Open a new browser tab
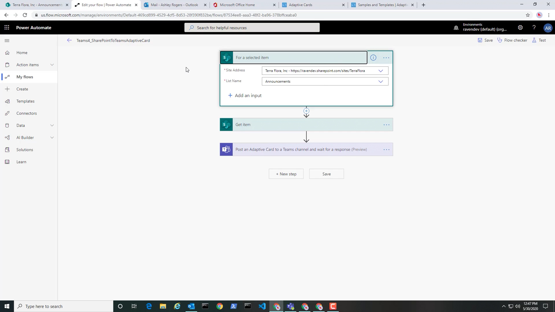The image size is (555, 312). pyautogui.click(x=423, y=5)
